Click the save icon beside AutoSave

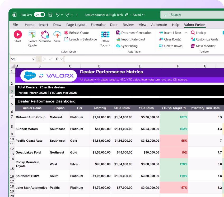tap(50, 15)
